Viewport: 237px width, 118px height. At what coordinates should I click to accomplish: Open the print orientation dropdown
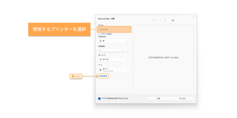114,41
